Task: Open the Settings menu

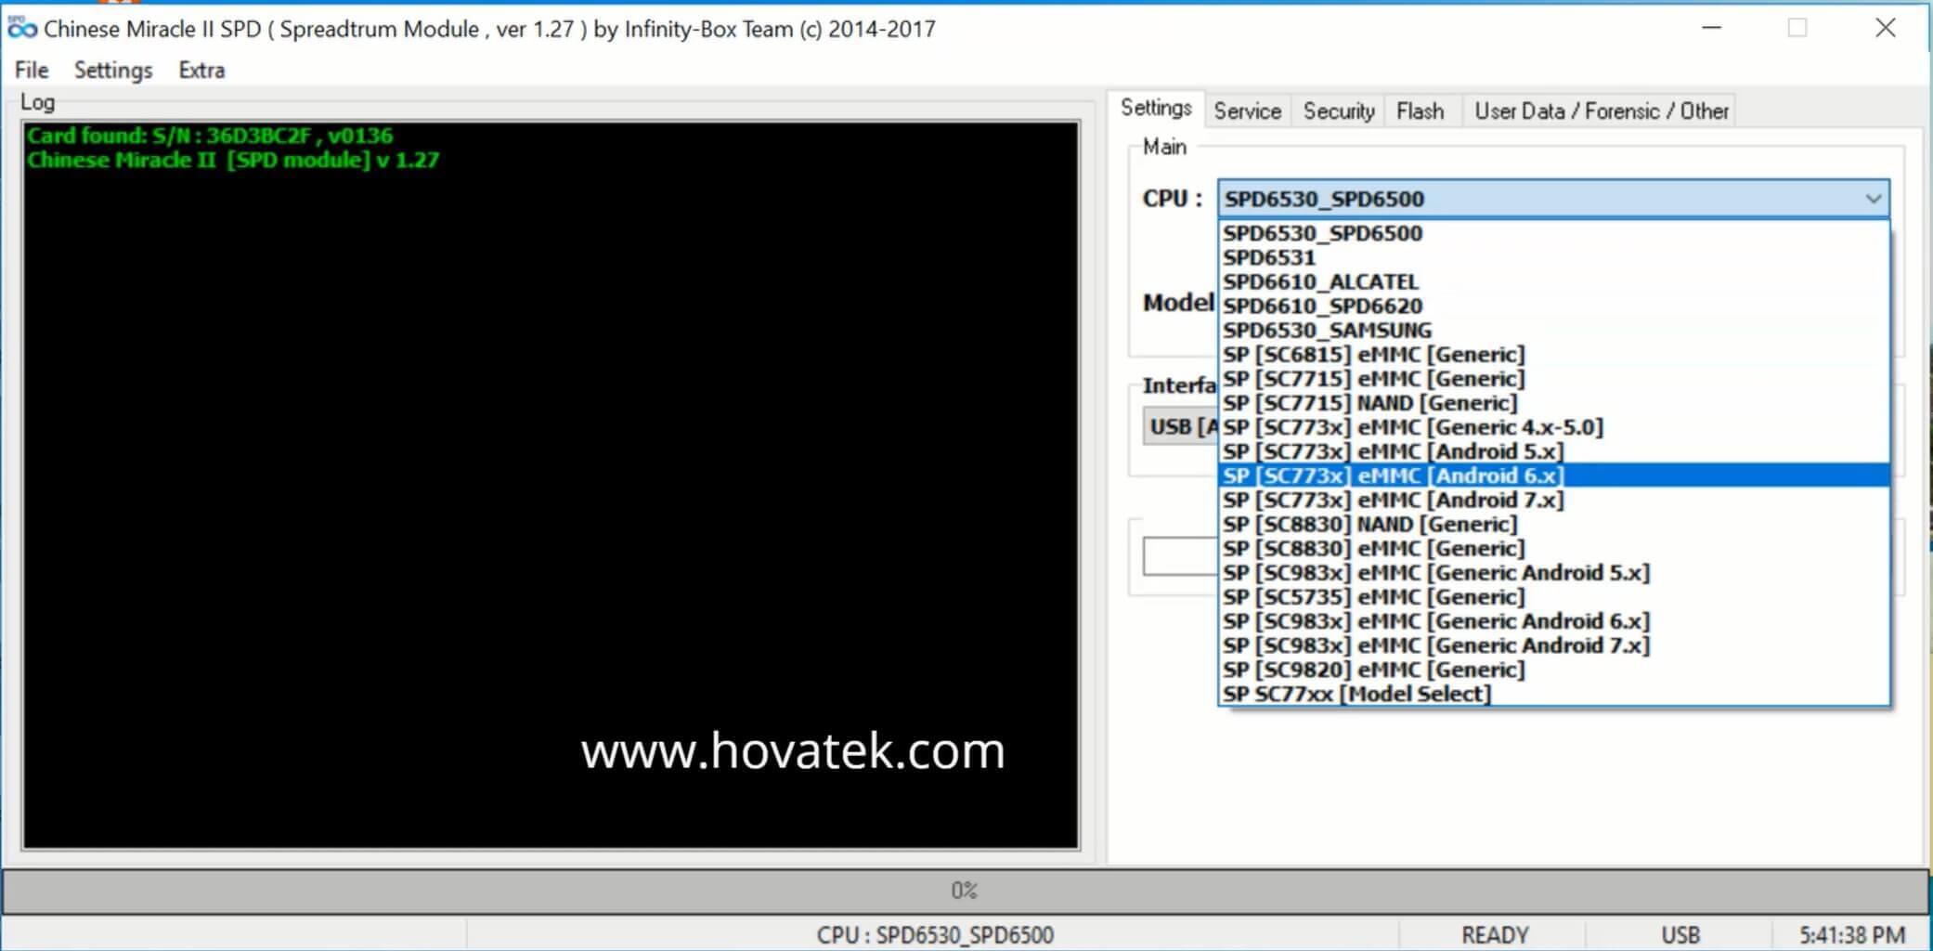Action: 112,71
